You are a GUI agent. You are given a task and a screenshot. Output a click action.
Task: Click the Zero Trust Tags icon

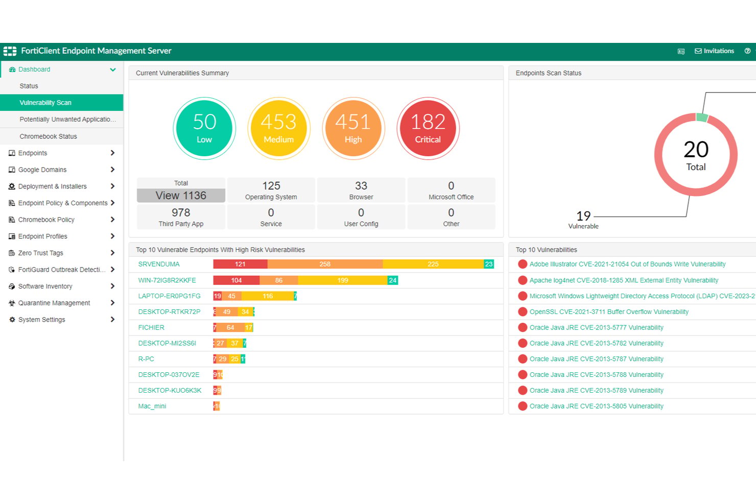coord(12,253)
